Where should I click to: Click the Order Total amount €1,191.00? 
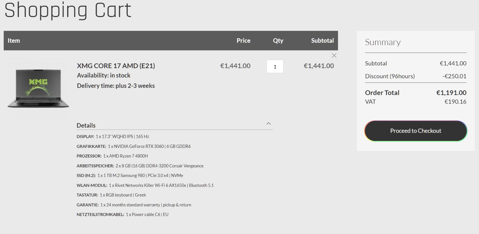[451, 93]
